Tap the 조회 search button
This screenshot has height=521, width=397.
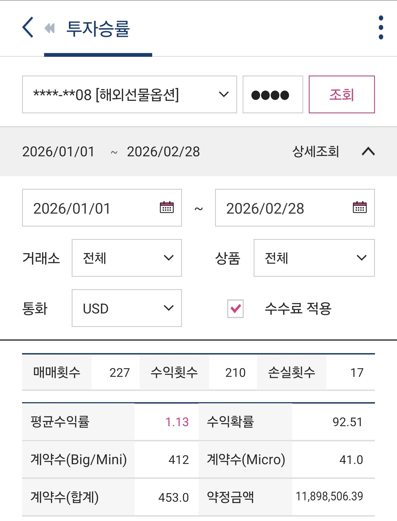tap(342, 95)
